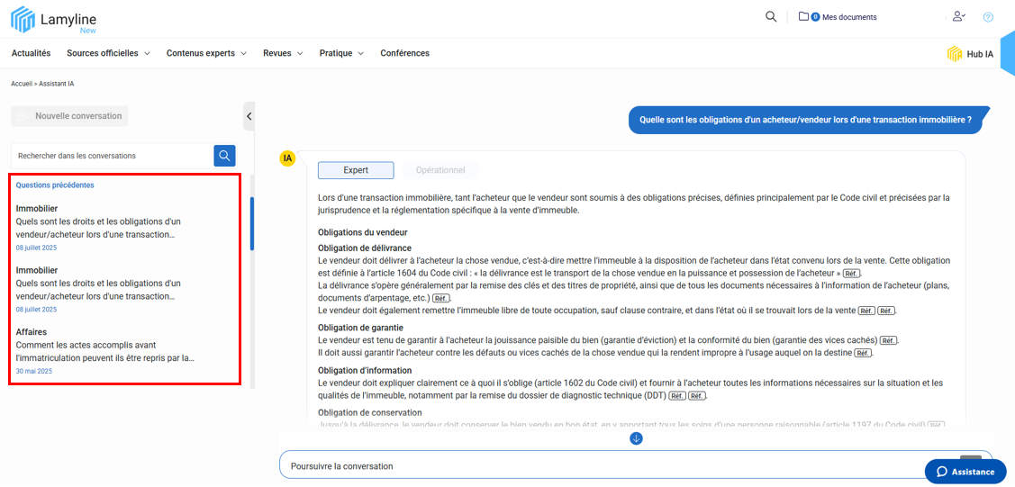Click the Poursuivre la conversation input field
The width and height of the screenshot is (1015, 487).
[612, 466]
